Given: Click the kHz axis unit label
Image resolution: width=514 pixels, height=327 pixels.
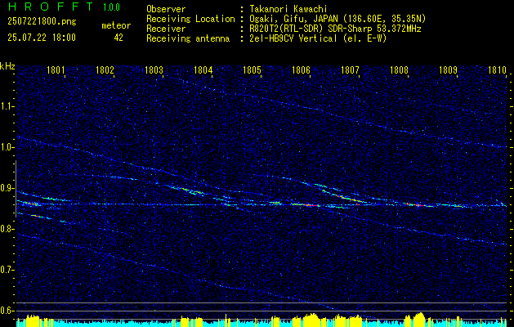Looking at the screenshot, I should (x=7, y=66).
